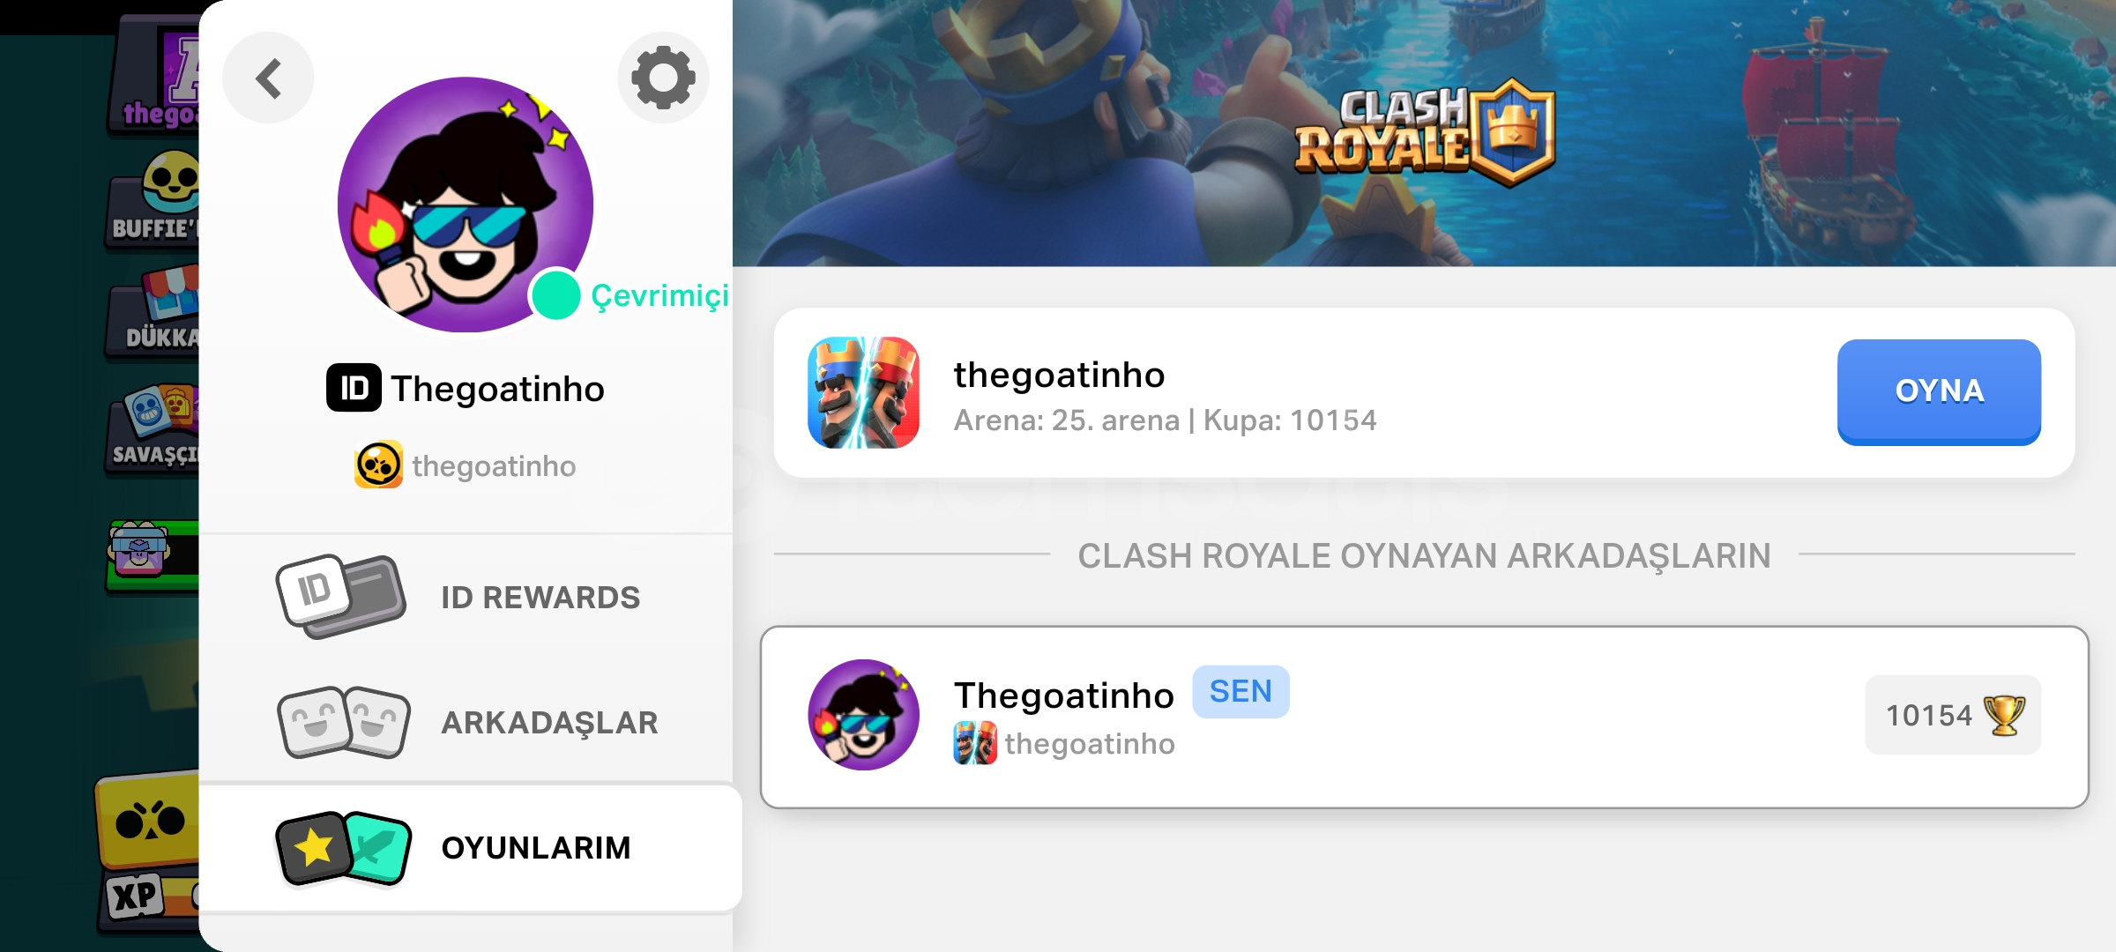Viewport: 2116px width, 952px height.
Task: Click the green online status dot
Action: (555, 295)
